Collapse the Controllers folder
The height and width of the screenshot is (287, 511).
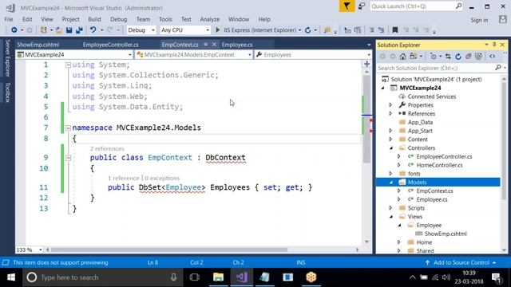coord(391,148)
